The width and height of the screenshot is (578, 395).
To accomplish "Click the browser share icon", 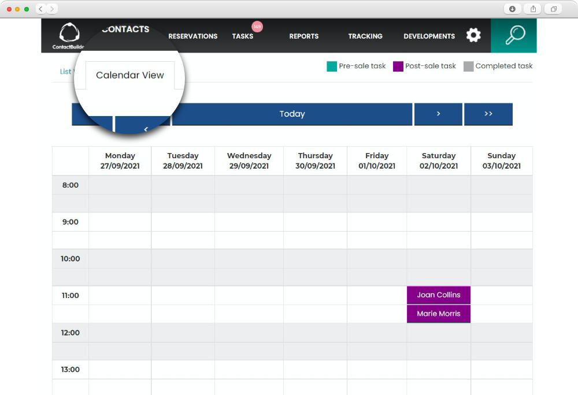I will (x=533, y=9).
